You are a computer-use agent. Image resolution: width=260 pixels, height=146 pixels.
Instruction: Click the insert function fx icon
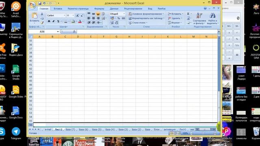[74, 32]
